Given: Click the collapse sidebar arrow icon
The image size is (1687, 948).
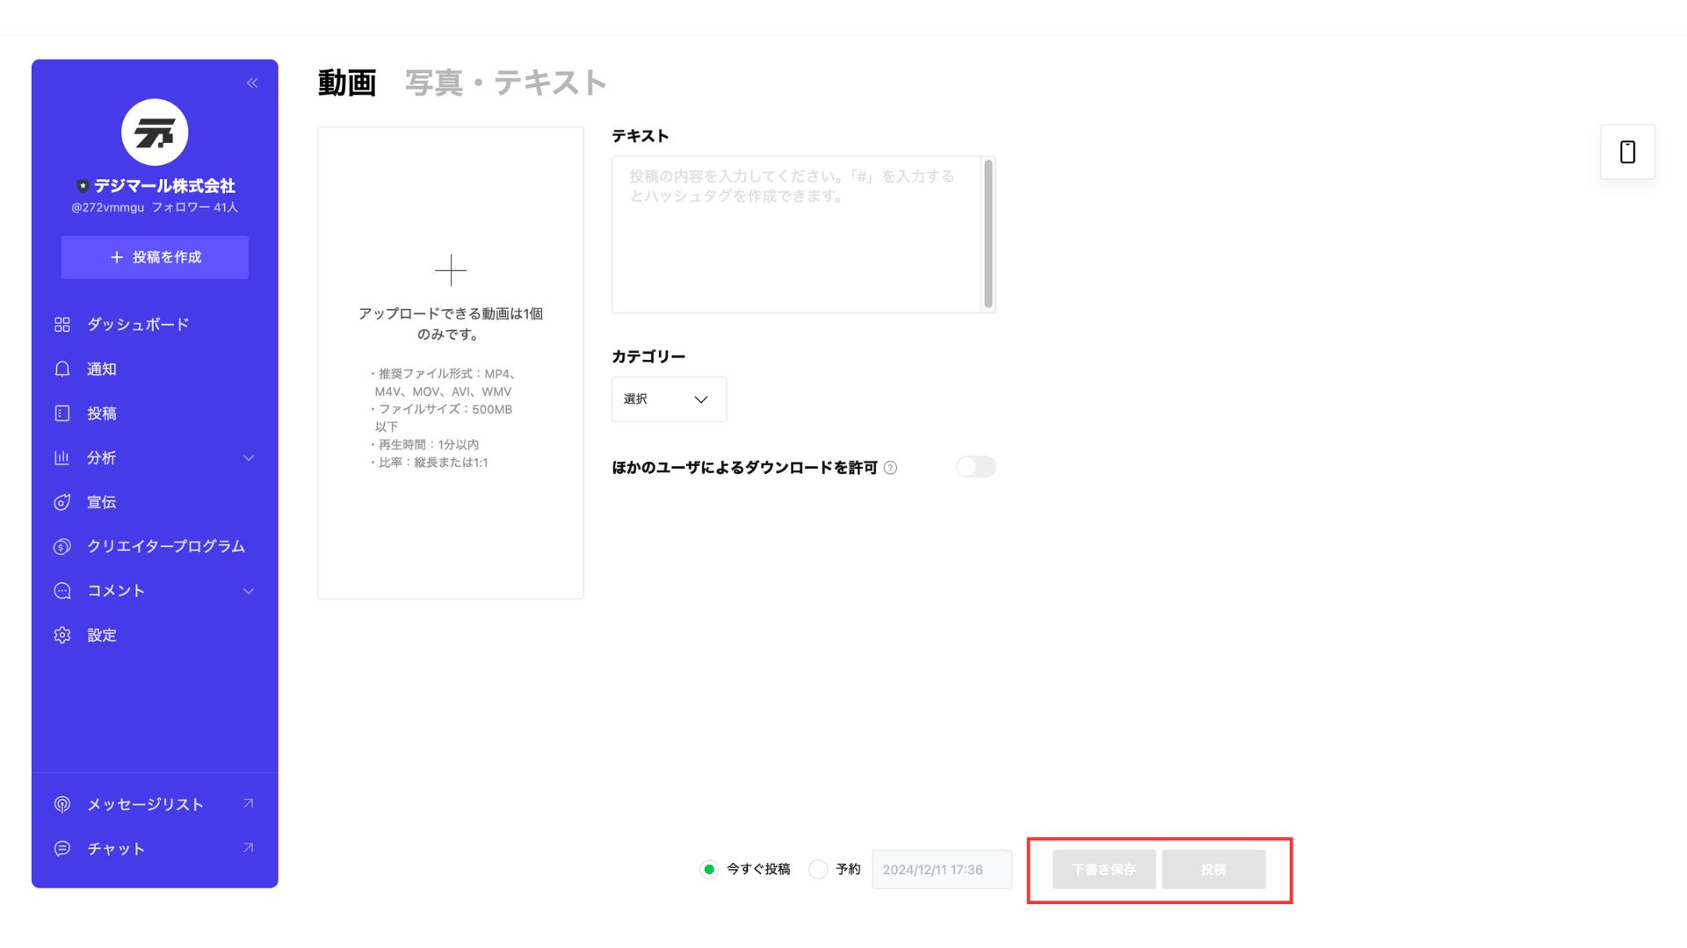Looking at the screenshot, I should pos(252,83).
